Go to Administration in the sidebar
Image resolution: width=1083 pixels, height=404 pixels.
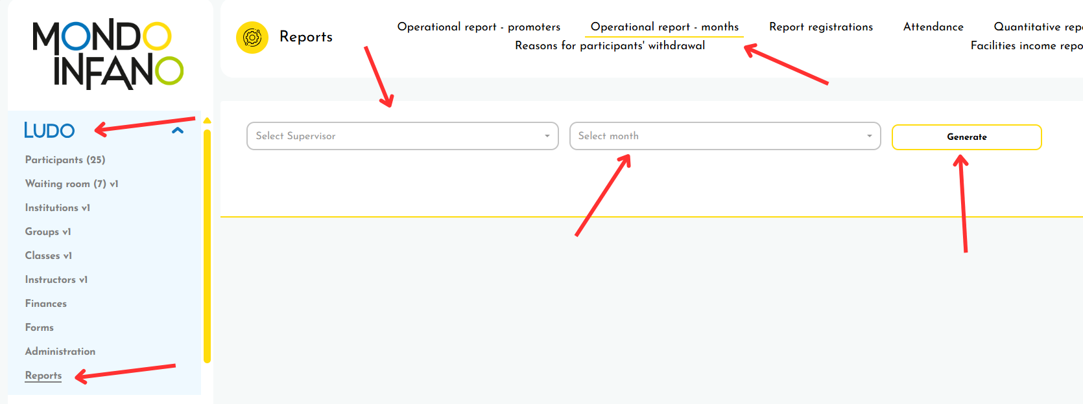[60, 352]
